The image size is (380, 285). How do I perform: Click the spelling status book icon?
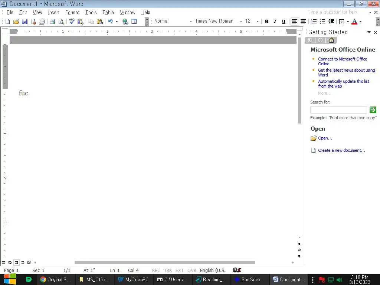tap(237, 270)
